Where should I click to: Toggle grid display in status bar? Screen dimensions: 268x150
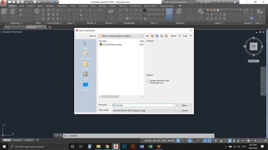(x=178, y=141)
